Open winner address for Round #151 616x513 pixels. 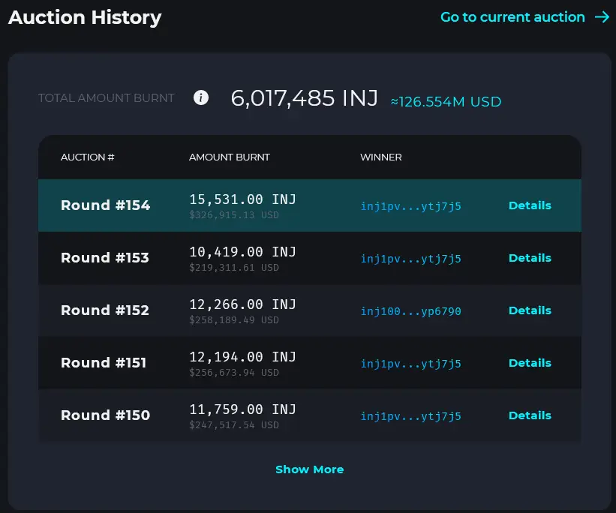(x=411, y=364)
